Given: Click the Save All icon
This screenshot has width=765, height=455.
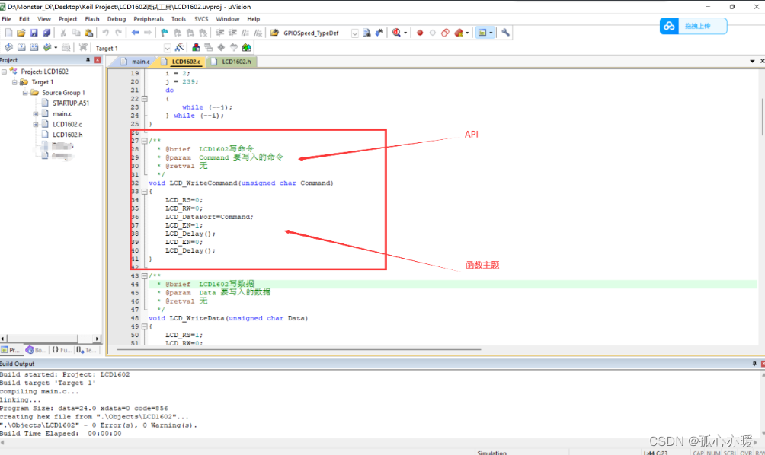Looking at the screenshot, I should [46, 33].
